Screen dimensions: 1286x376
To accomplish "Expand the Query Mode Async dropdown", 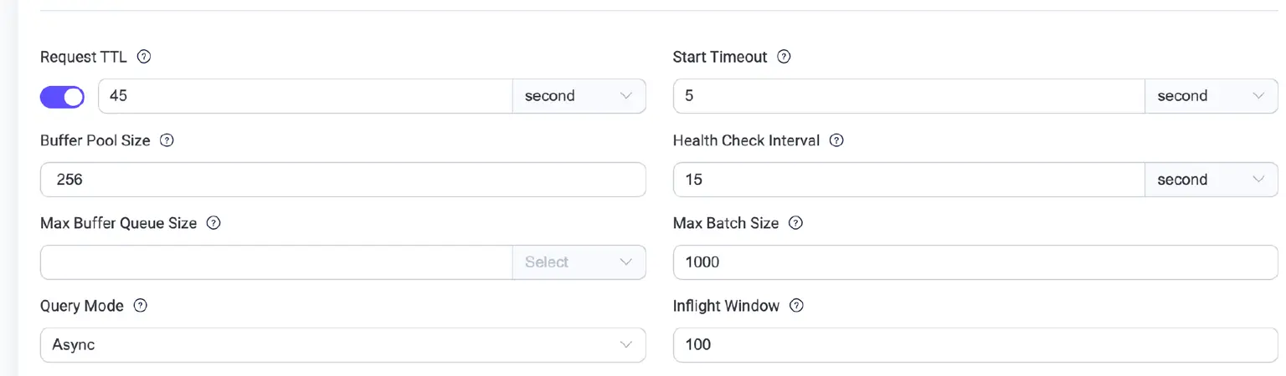I will (x=342, y=345).
